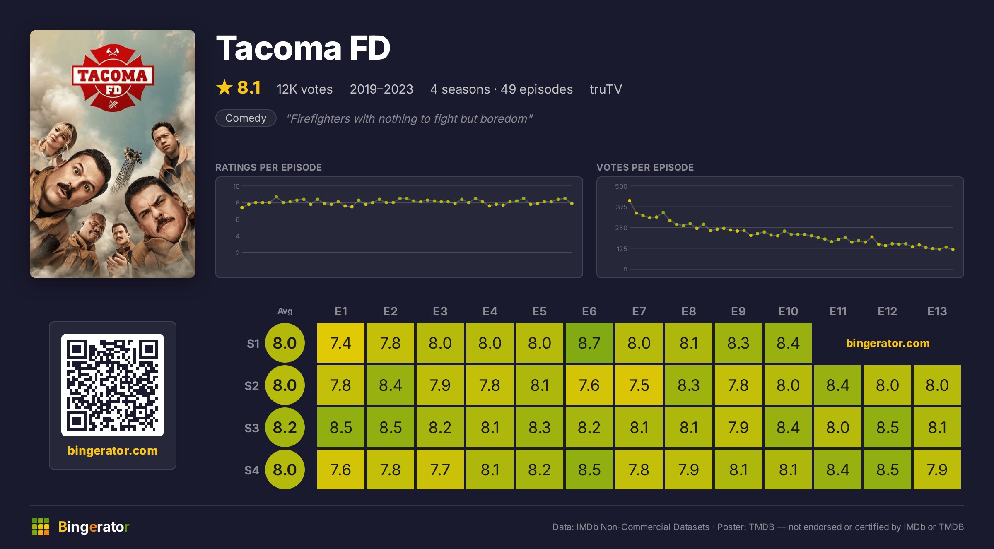Click the first point on votes chart

click(x=630, y=201)
